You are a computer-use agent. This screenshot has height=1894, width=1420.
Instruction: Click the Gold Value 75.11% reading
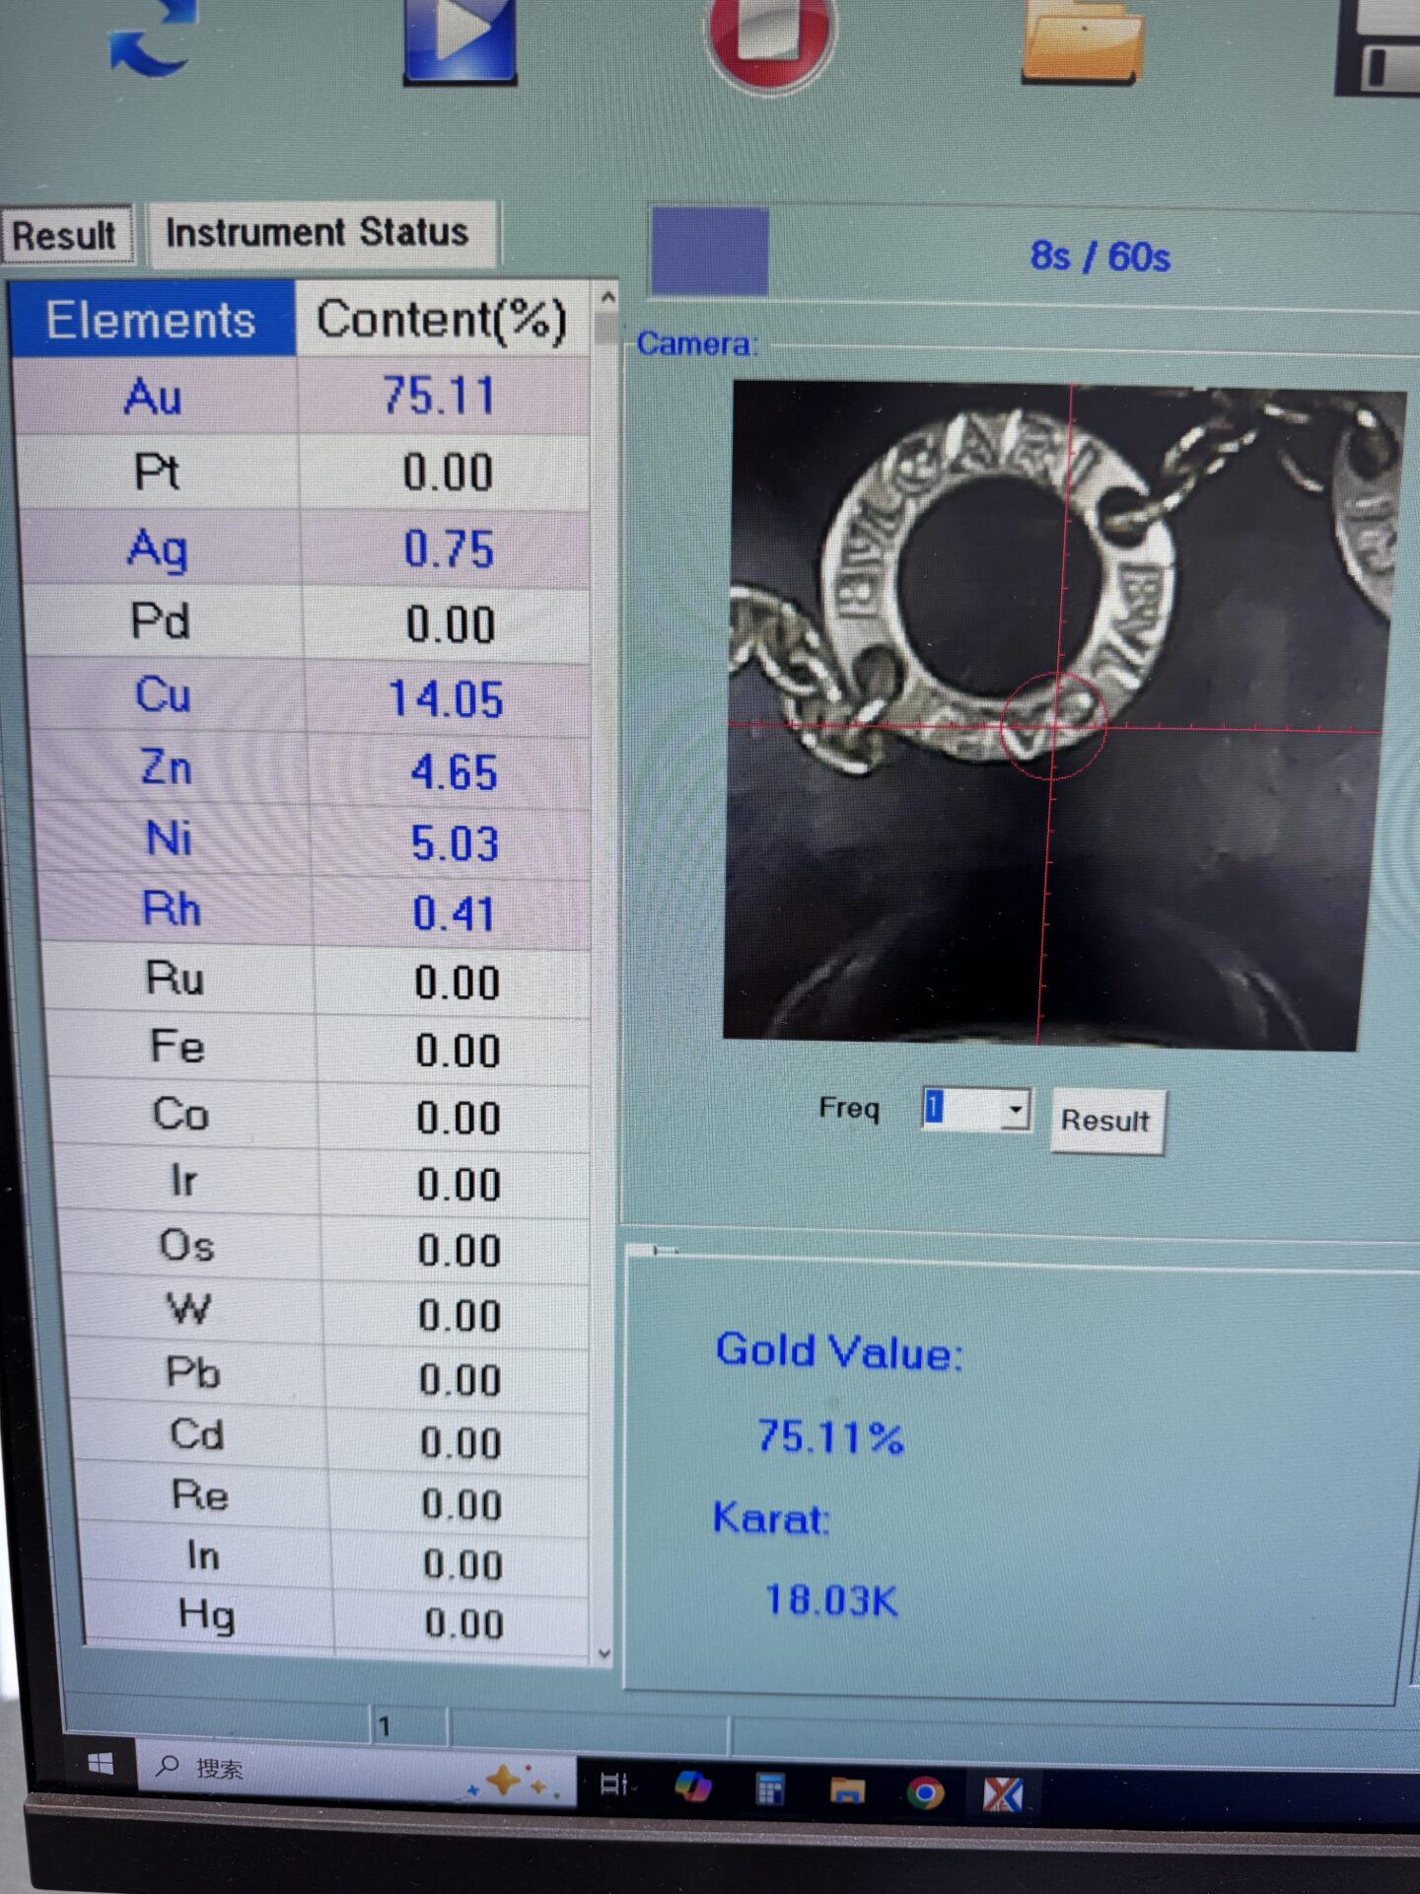(830, 1436)
